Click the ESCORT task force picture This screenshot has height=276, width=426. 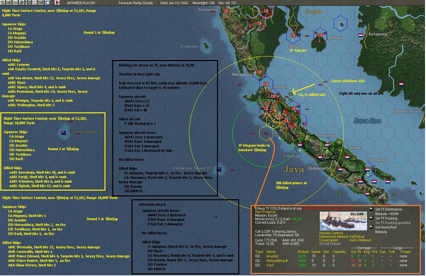343,221
